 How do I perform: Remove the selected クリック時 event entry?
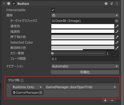pos(112,100)
